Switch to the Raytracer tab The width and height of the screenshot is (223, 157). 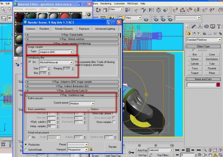84,29
